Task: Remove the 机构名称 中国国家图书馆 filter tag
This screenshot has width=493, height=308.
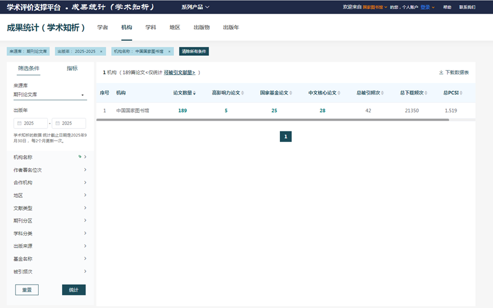Action: point(169,51)
